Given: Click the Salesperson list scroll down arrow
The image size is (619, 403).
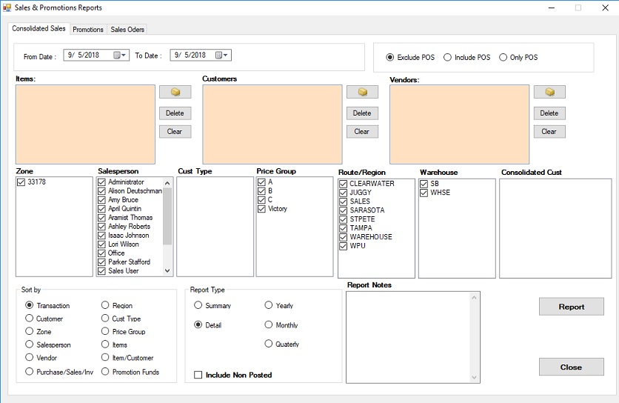Looking at the screenshot, I should pyautogui.click(x=167, y=271).
